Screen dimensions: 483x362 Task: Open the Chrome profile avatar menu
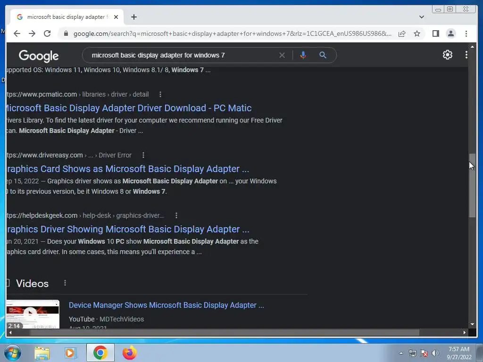coord(450,33)
